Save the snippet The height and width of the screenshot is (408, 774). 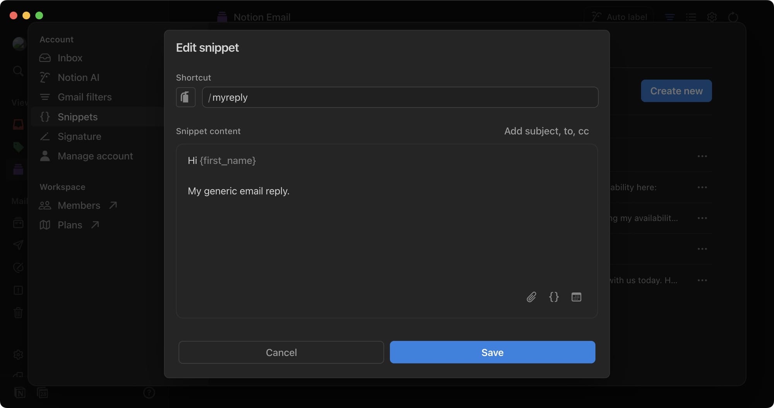point(492,352)
